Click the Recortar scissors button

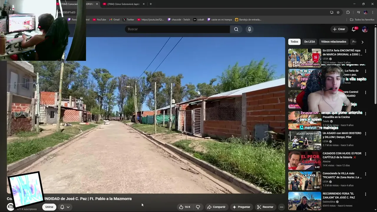tap(265, 207)
